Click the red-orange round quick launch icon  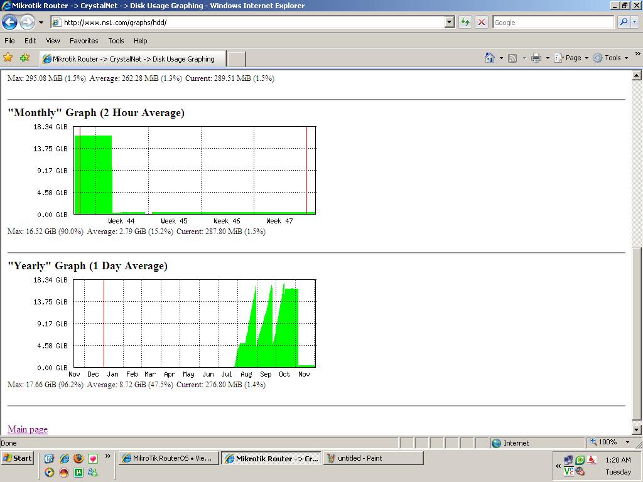(x=65, y=473)
